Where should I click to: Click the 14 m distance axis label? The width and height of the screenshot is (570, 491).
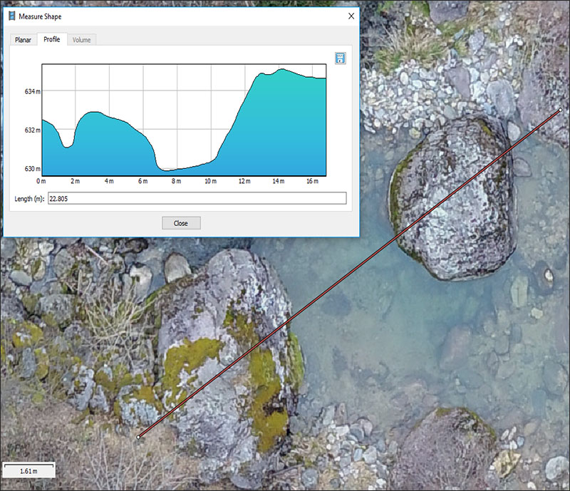point(279,181)
